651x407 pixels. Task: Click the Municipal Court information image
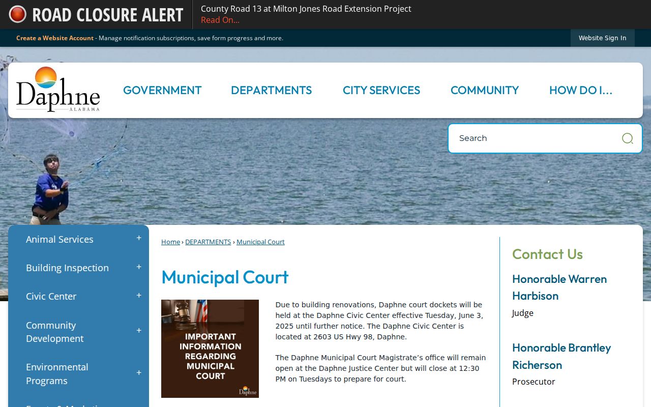pos(210,348)
